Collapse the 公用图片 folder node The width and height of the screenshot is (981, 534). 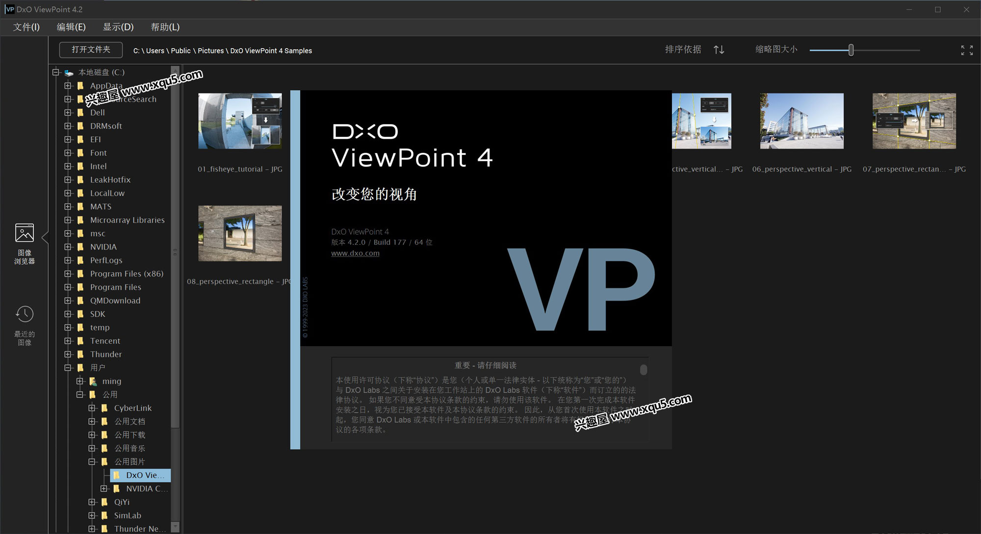pos(92,462)
